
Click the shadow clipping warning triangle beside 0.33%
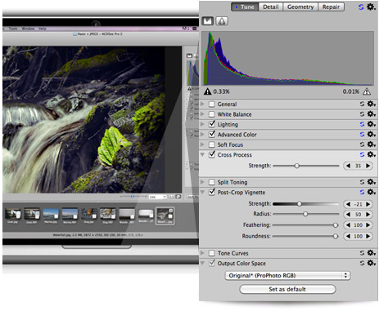208,91
